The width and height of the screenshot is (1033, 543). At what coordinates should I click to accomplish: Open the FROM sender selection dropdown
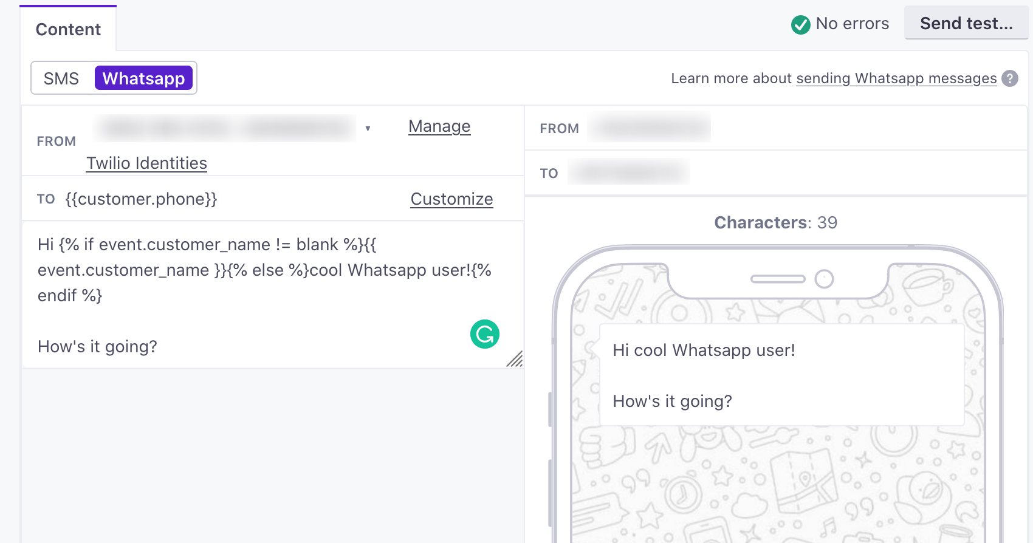369,129
